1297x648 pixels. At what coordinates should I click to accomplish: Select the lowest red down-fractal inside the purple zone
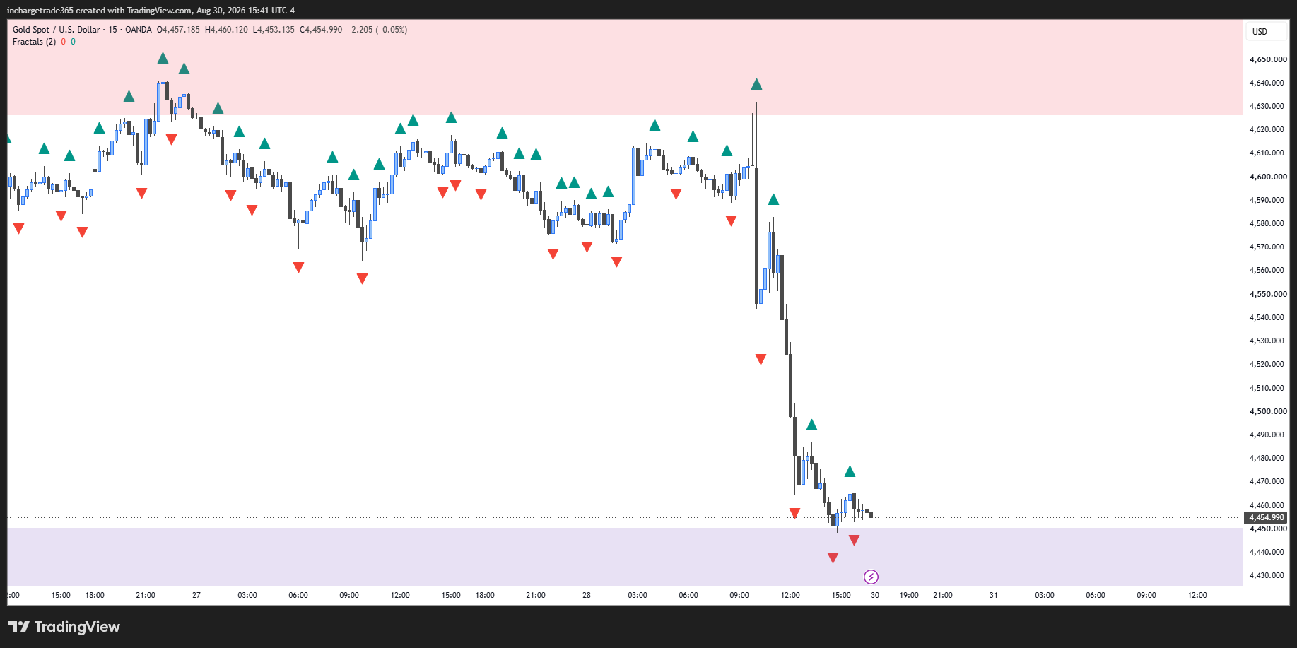tap(833, 558)
